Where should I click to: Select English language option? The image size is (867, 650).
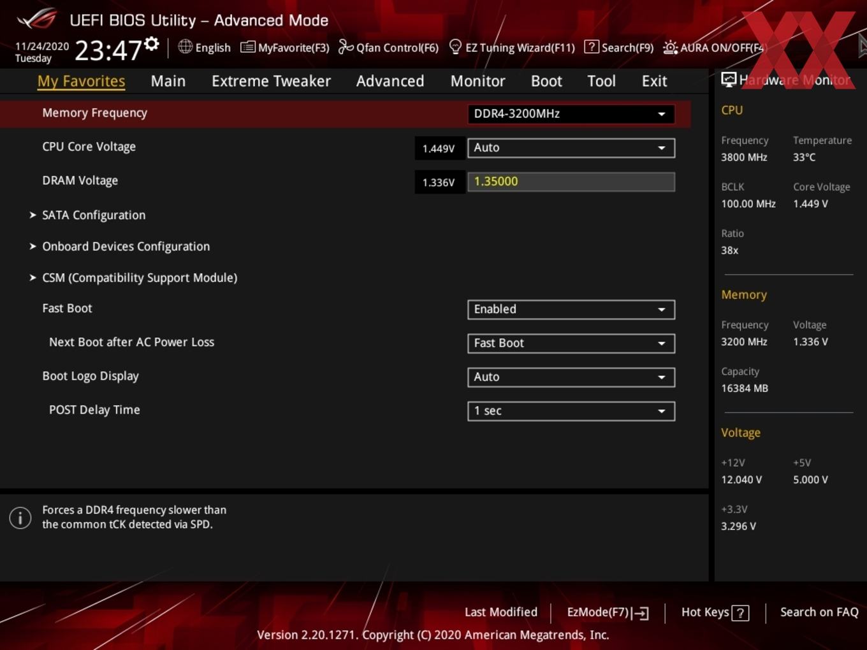coord(213,48)
